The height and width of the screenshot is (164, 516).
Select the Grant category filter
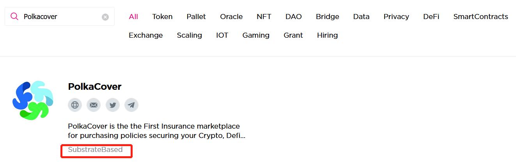point(293,35)
